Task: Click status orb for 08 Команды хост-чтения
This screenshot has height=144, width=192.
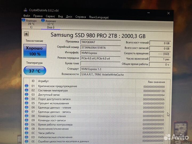Action: click(27, 116)
